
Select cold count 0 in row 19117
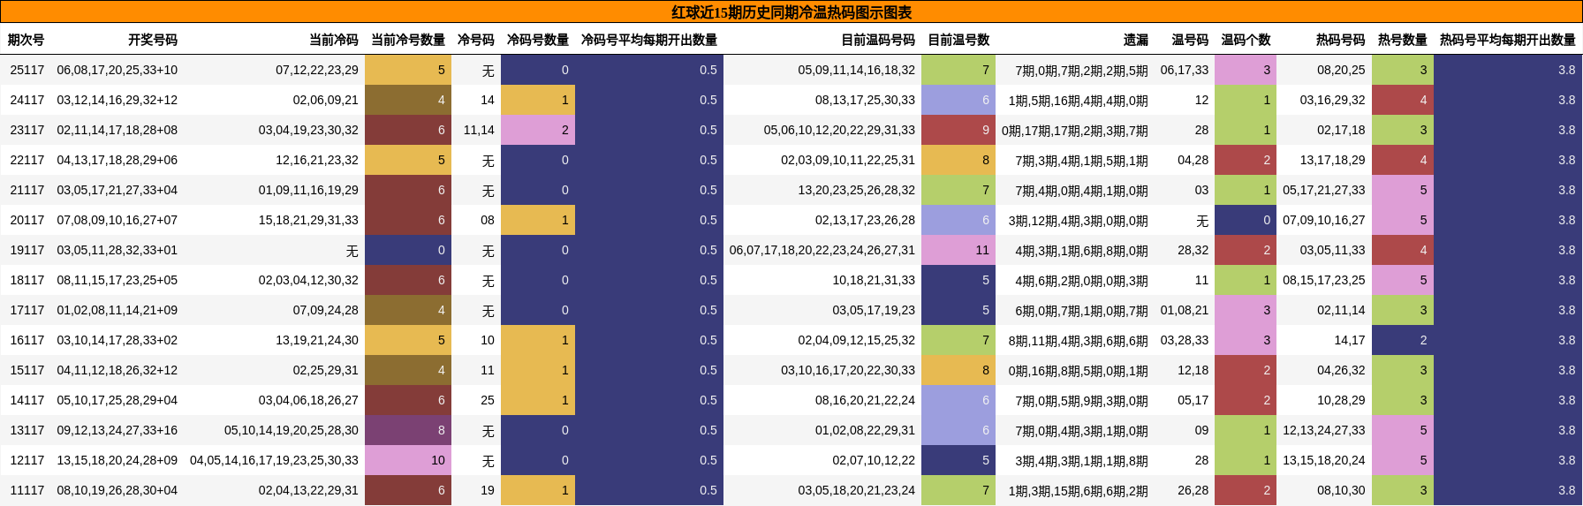[x=408, y=250]
